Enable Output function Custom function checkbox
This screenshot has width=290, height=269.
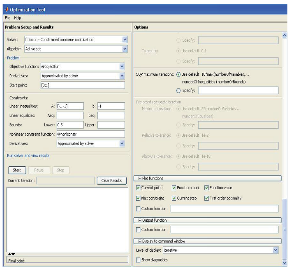pos(138,230)
